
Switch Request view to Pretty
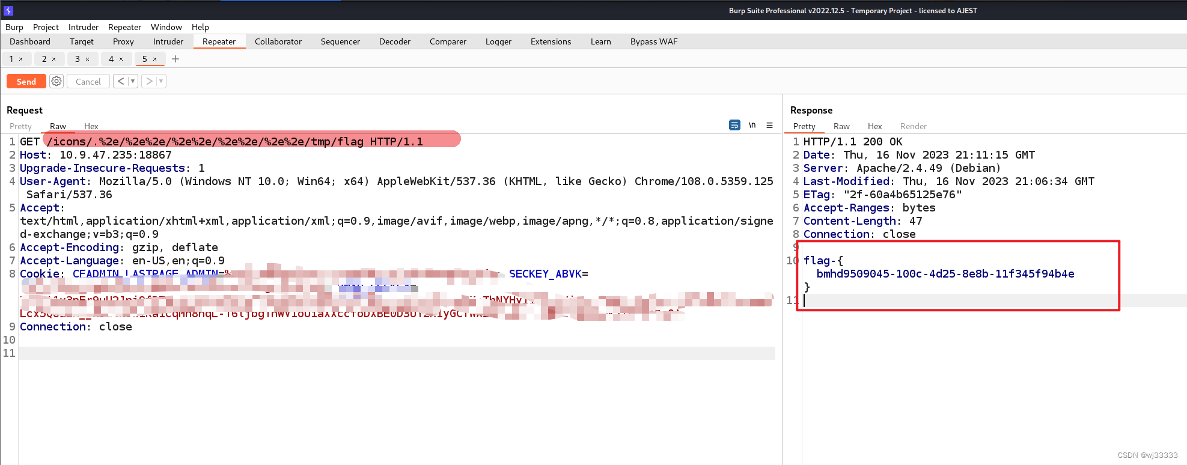point(20,126)
